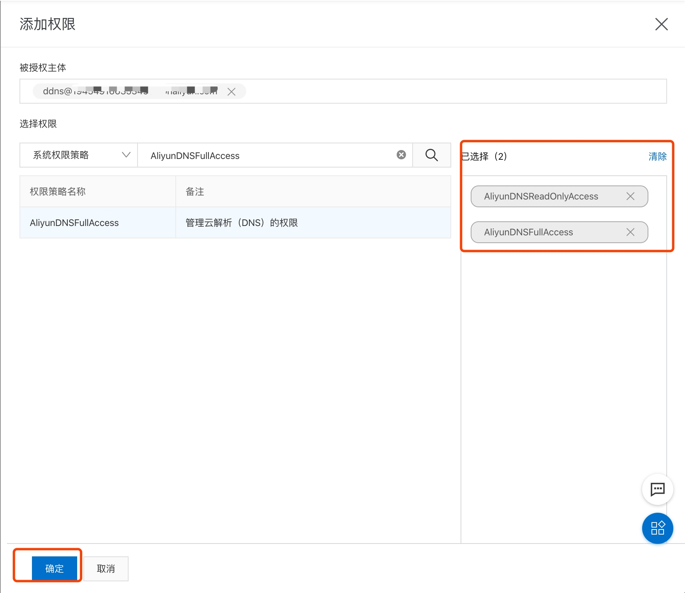Remove the selected AliyunDNSFullAccess policy chip
The height and width of the screenshot is (593, 685).
[x=630, y=232]
